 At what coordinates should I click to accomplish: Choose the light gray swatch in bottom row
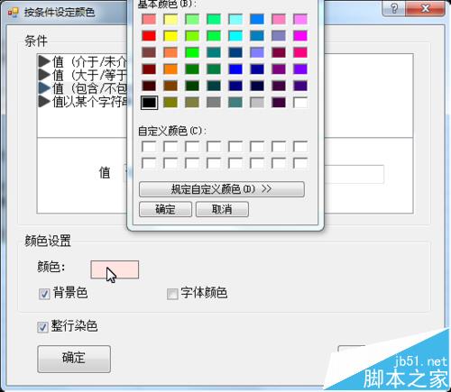point(257,103)
